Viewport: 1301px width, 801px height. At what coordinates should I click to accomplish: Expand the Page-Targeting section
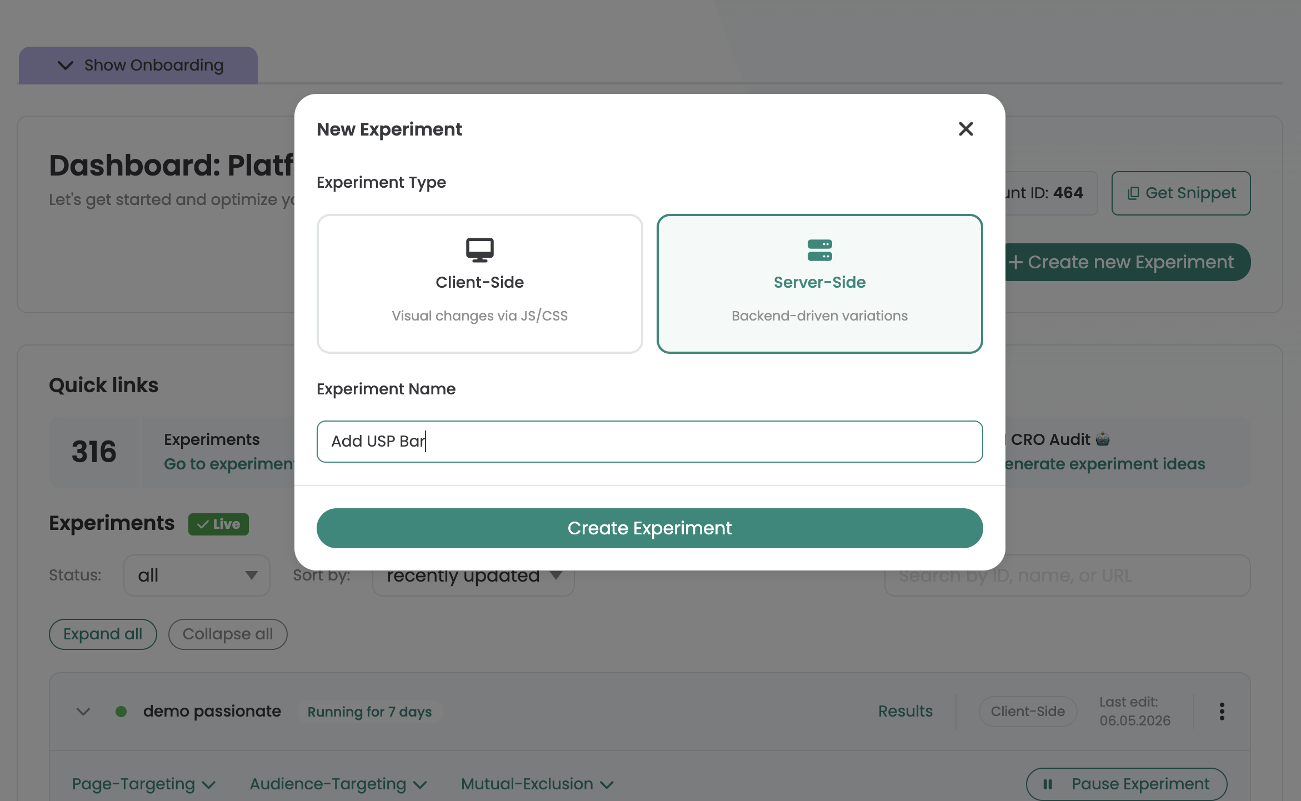144,784
